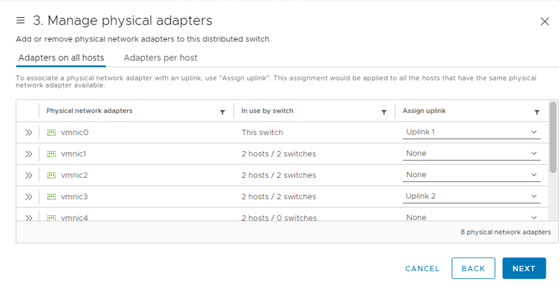Screen dimensions: 560x292
Task: Select the Adapters on all hosts tab
Action: [61, 58]
